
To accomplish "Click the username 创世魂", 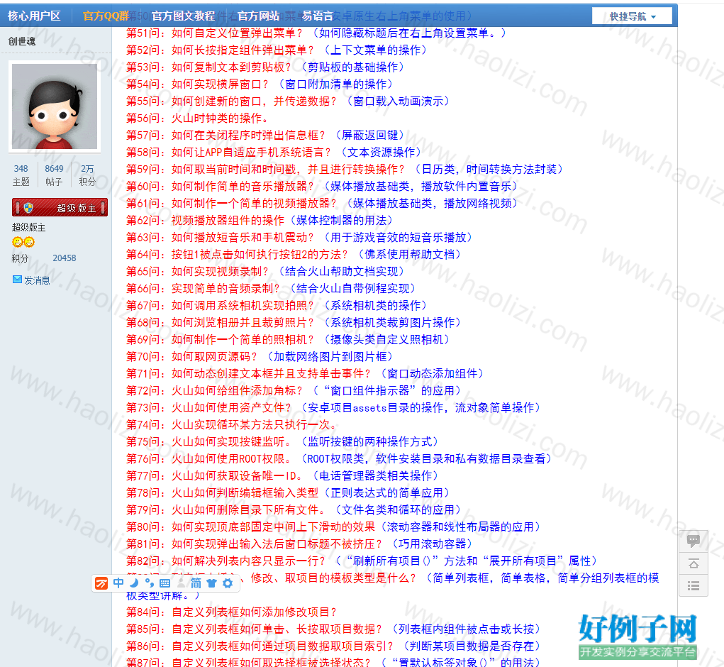I will (x=22, y=41).
